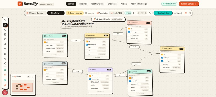
Task: Select the Text tool
Action: coord(5,49)
